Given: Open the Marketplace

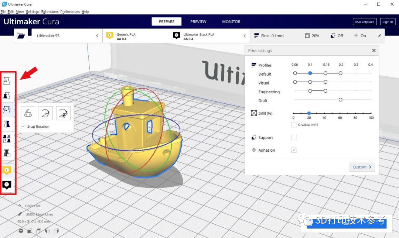Looking at the screenshot, I should point(365,22).
